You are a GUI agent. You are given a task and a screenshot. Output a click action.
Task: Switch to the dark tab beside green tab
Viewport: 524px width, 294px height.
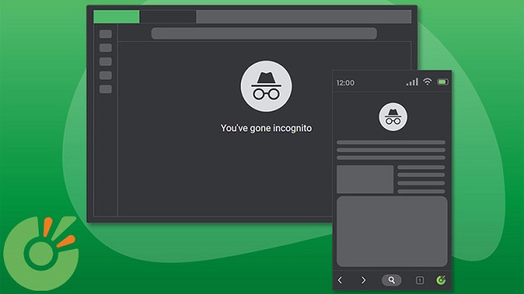(168, 17)
